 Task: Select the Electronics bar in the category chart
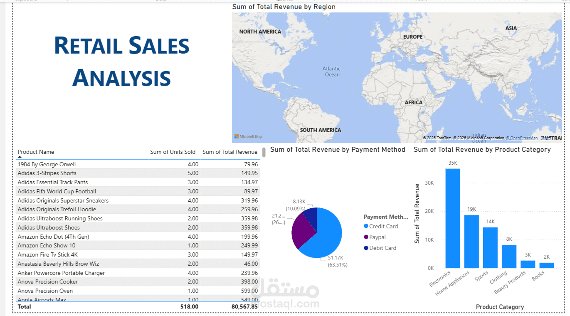(x=453, y=218)
